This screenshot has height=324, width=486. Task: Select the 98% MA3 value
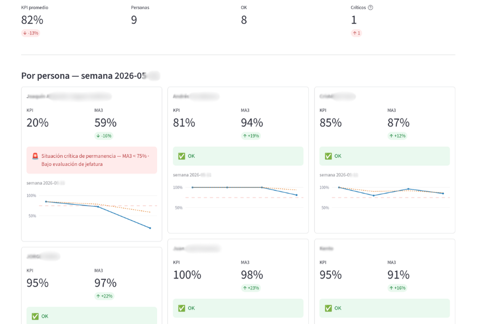[x=252, y=275]
